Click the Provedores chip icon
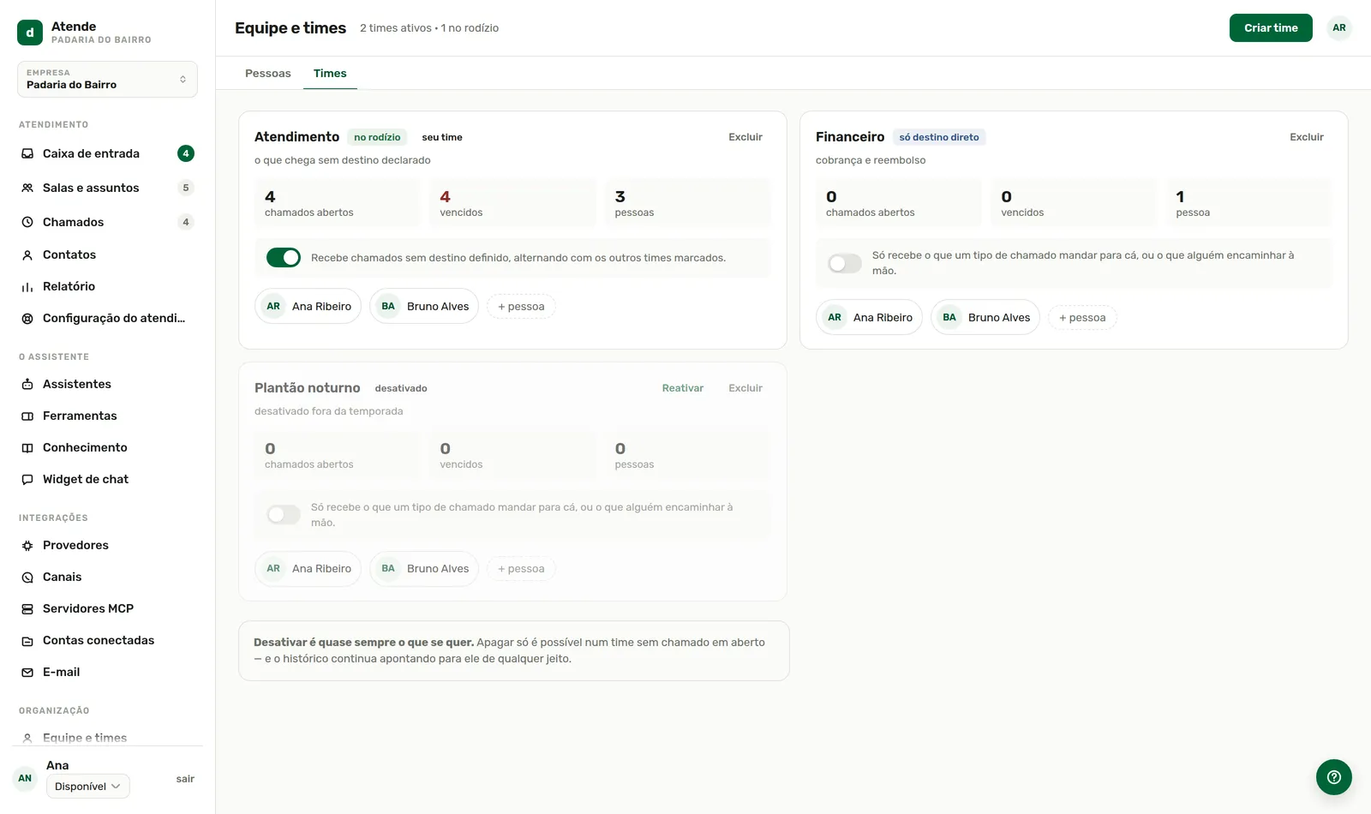 (27, 545)
